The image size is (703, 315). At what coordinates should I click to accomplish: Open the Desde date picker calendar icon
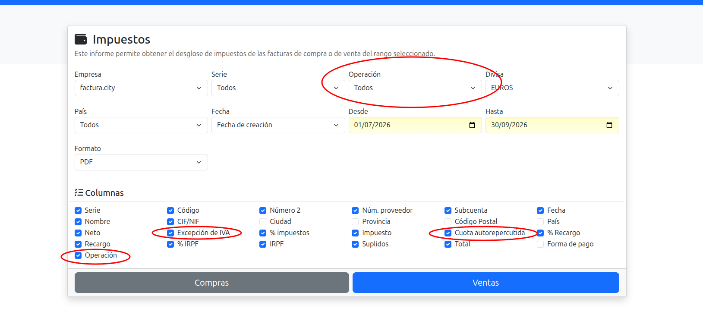(x=472, y=125)
